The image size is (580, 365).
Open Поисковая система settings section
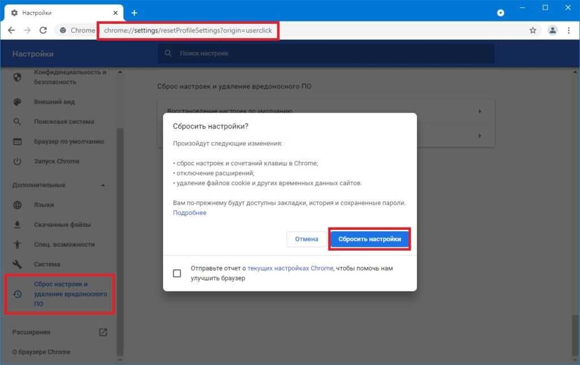point(64,122)
